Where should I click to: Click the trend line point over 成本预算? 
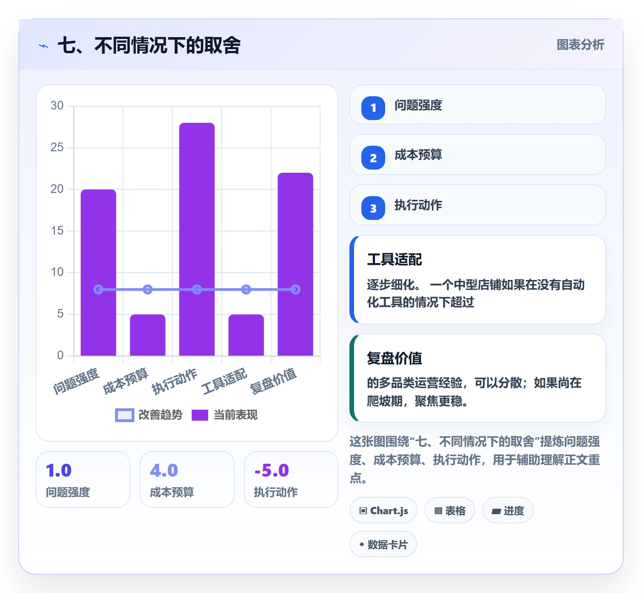pos(148,290)
